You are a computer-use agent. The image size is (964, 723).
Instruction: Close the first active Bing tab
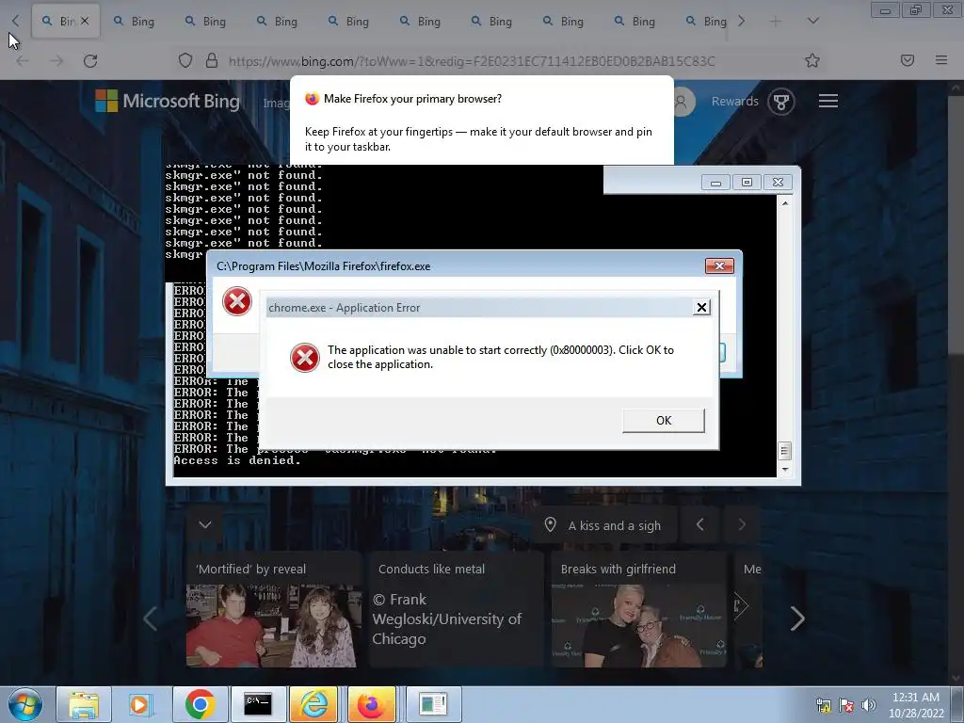pyautogui.click(x=85, y=21)
